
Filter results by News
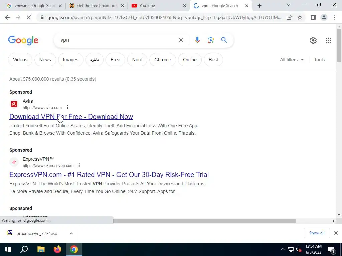45,60
